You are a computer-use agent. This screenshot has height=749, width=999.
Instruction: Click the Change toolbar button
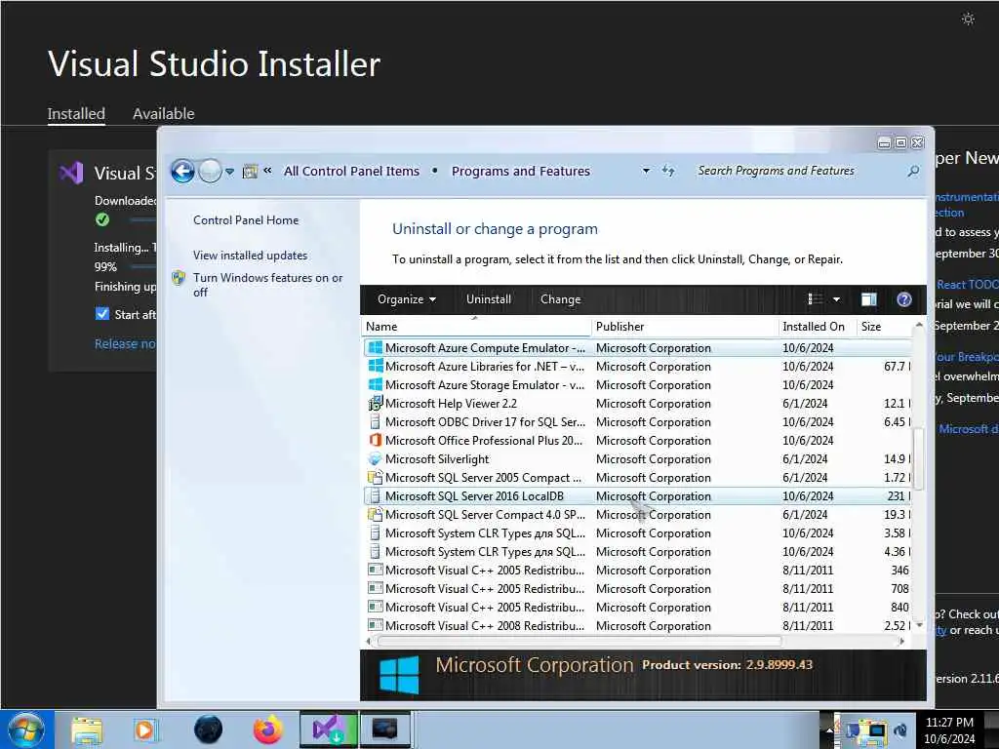[x=561, y=298]
